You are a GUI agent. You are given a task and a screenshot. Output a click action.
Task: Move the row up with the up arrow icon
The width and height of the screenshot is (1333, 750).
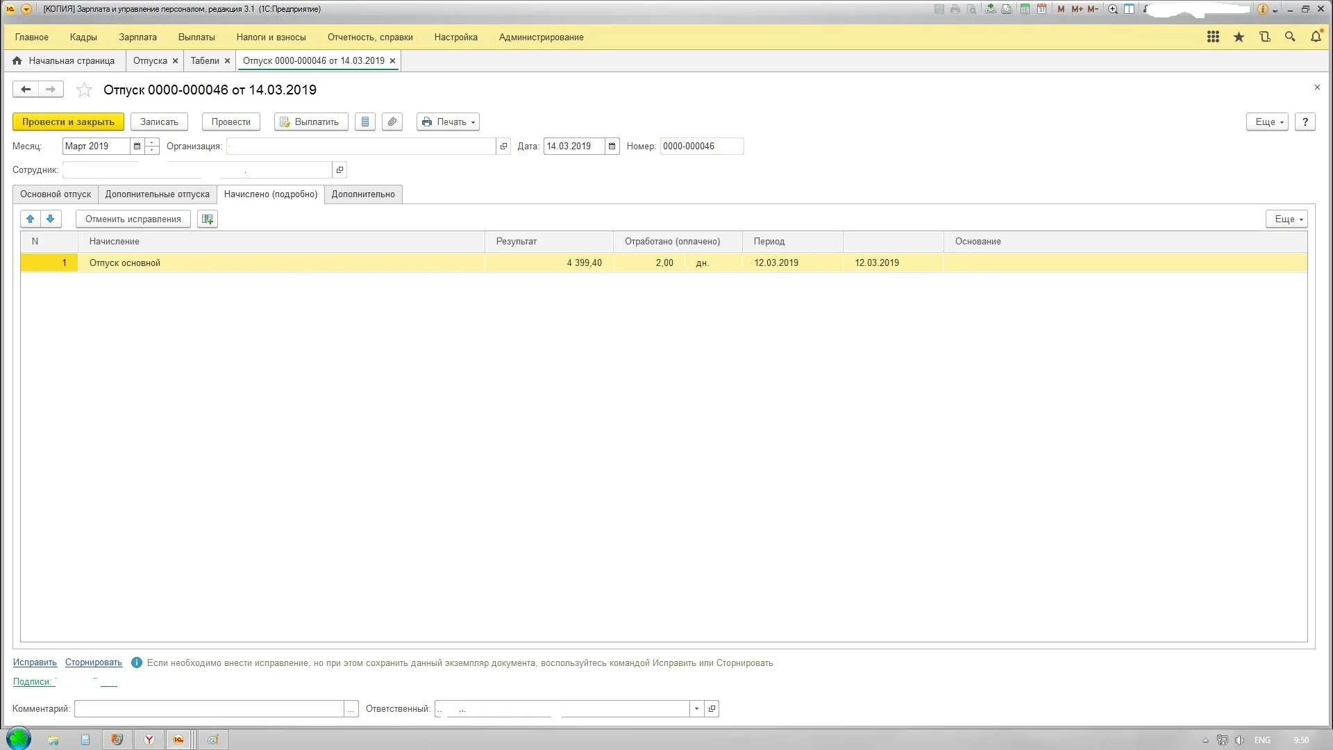[x=31, y=219]
